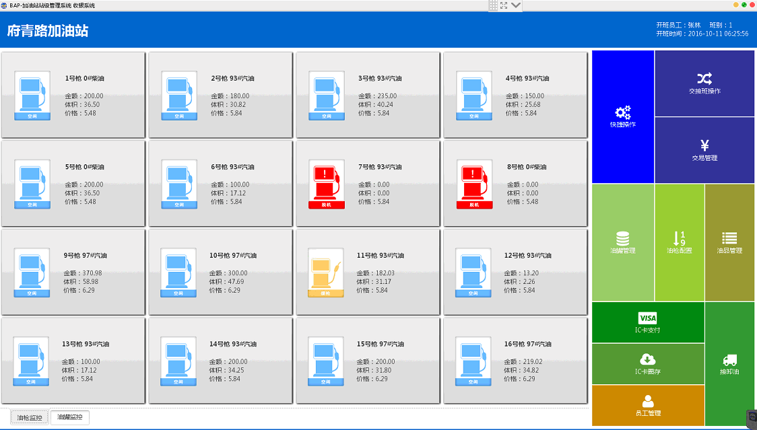Open 快捷操作 gears tile
The height and width of the screenshot is (430, 757).
point(623,117)
